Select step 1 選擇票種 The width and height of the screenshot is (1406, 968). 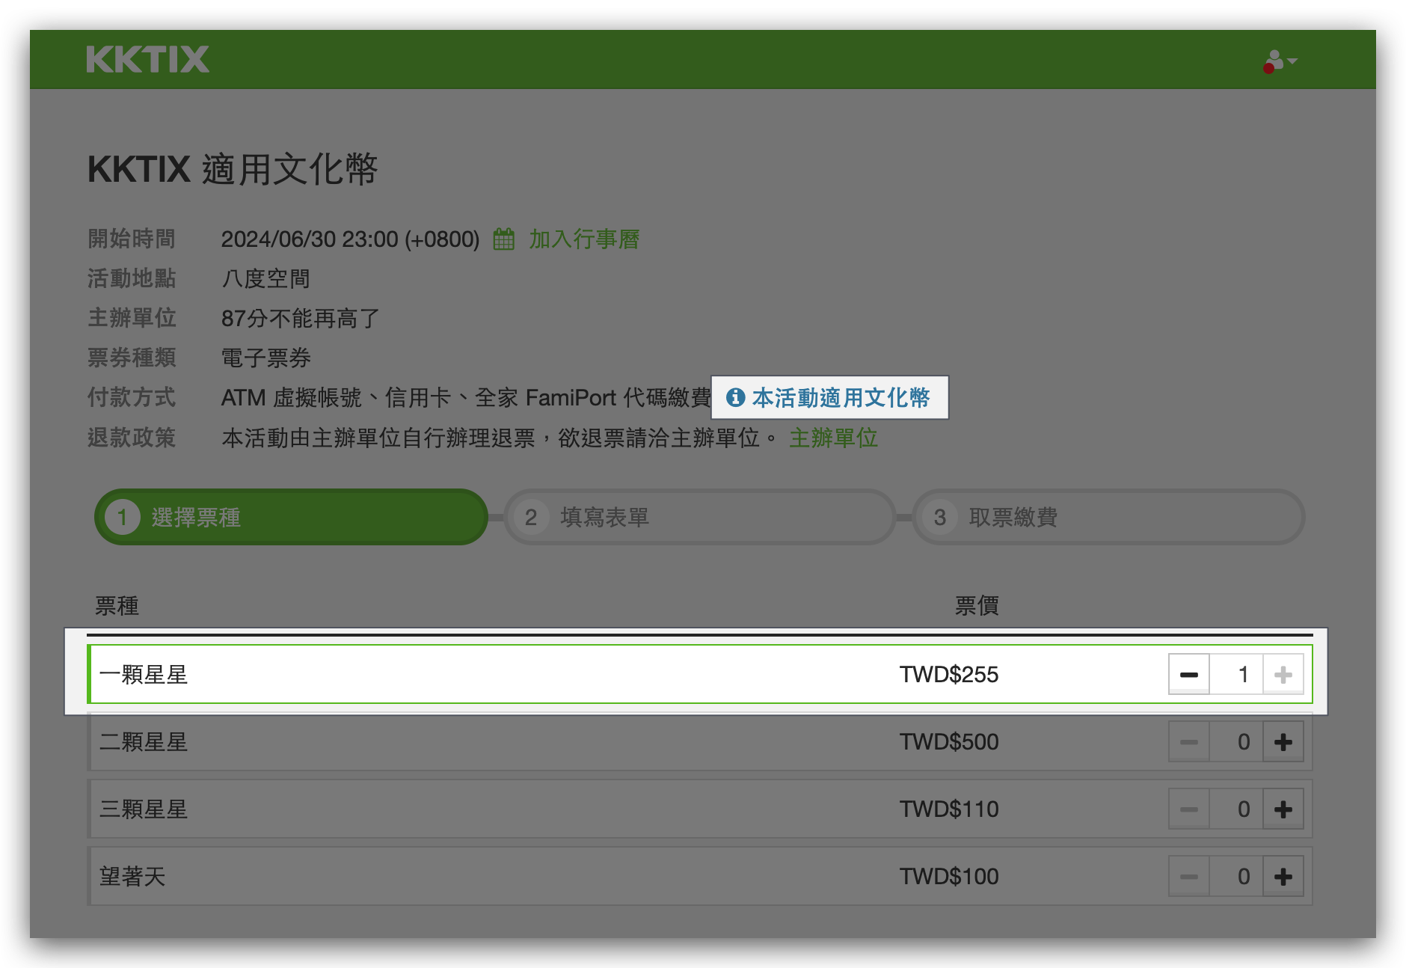(291, 517)
